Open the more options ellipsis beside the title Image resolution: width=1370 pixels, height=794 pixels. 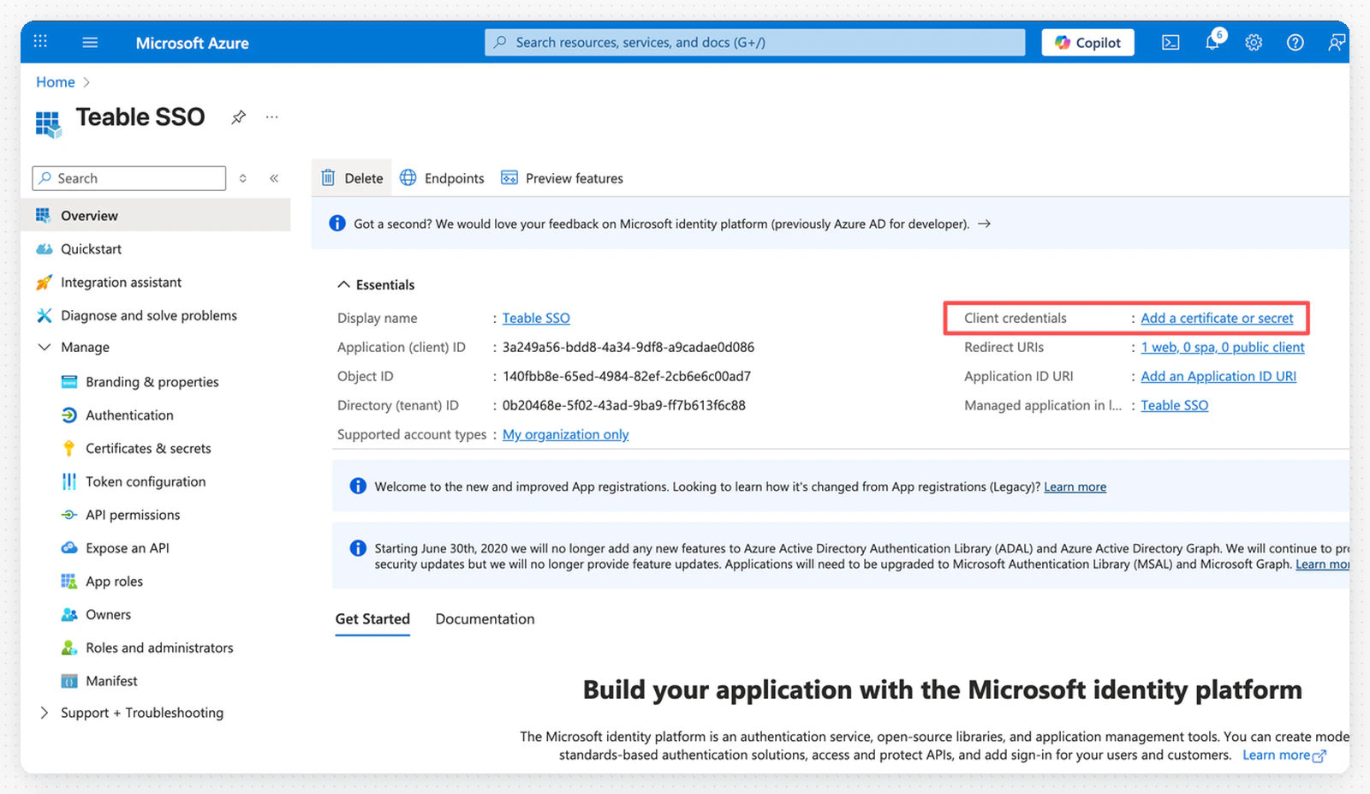[x=272, y=117]
